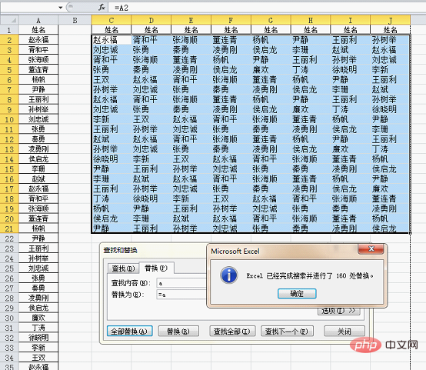Click cell A14 containing 侯启龙
This screenshot has width=426, height=370.
tap(38, 159)
